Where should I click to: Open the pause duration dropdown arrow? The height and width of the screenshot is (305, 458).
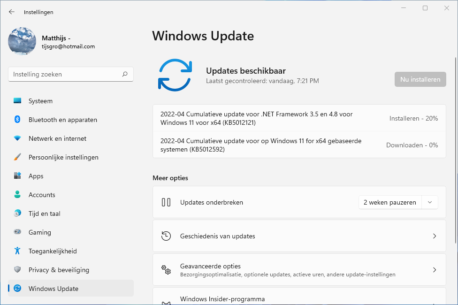point(430,202)
